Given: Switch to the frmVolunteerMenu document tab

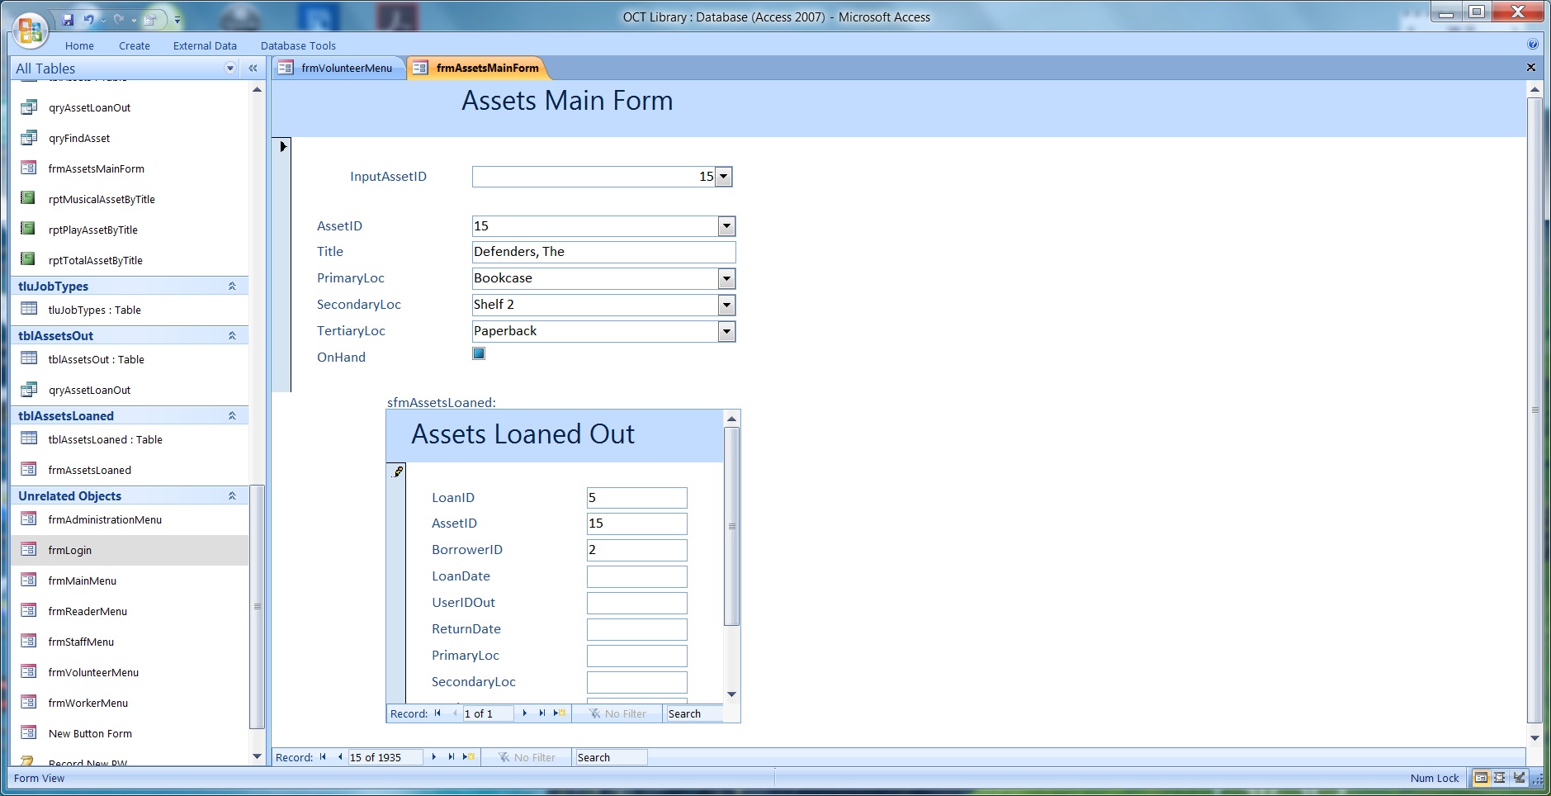Looking at the screenshot, I should point(339,68).
